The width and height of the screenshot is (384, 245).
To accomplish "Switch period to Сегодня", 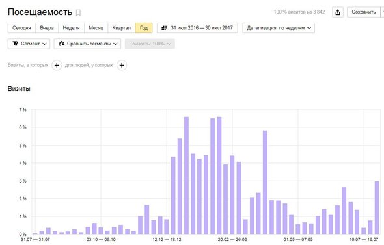I will click(21, 28).
